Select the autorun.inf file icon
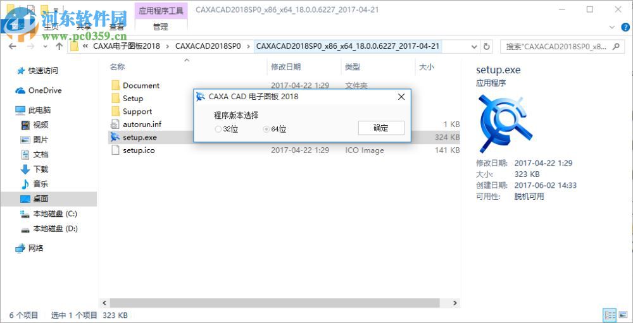Screen dimensions: 633x323 coord(115,124)
